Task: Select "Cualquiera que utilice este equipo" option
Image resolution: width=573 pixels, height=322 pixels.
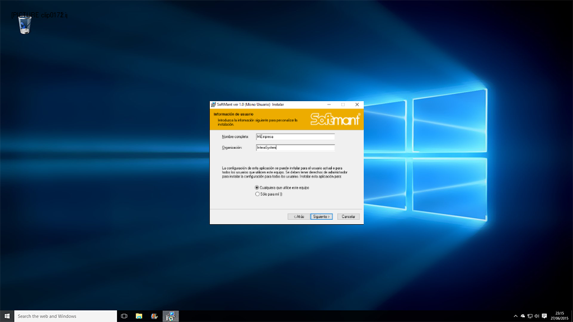Action: click(x=257, y=188)
